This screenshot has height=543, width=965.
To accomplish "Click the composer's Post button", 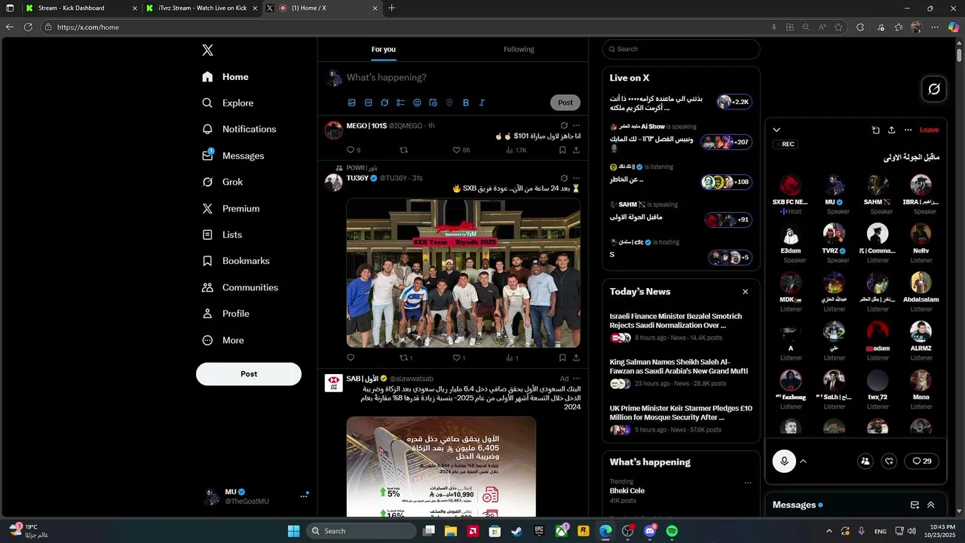I will click(565, 103).
